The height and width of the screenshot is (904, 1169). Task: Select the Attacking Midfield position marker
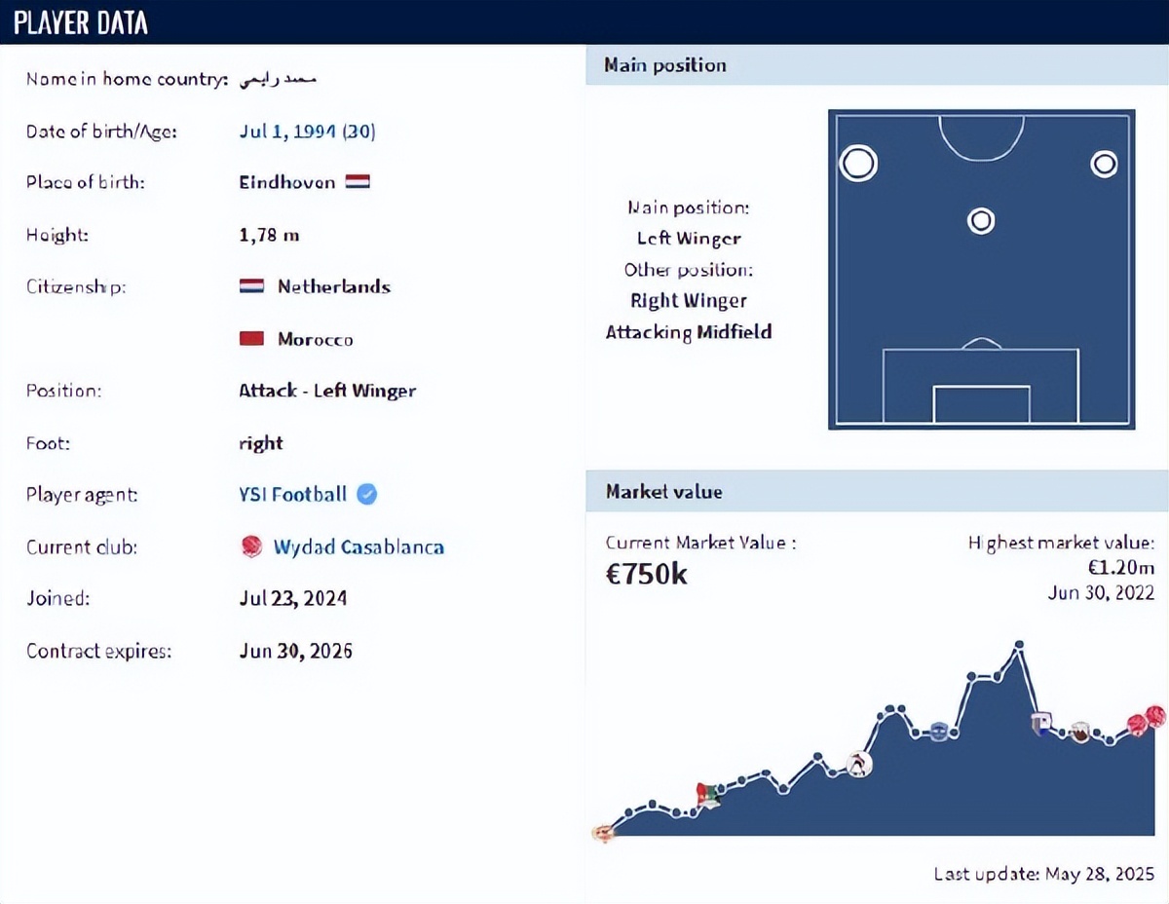point(981,221)
